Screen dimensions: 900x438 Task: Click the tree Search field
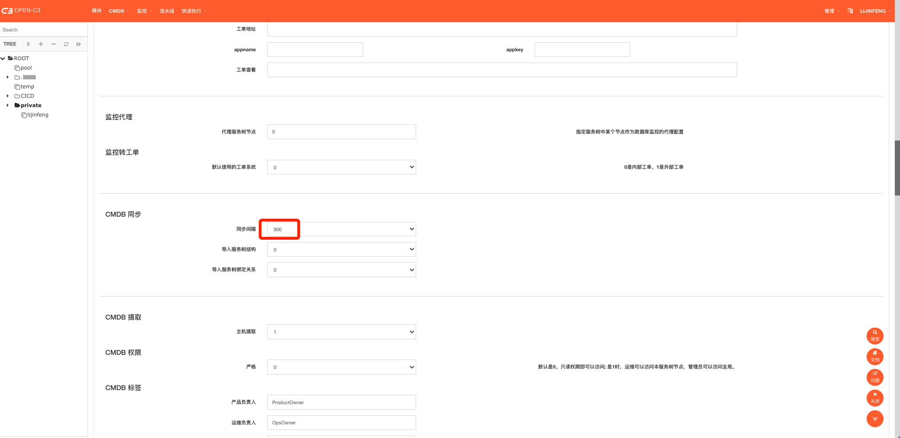[x=44, y=30]
